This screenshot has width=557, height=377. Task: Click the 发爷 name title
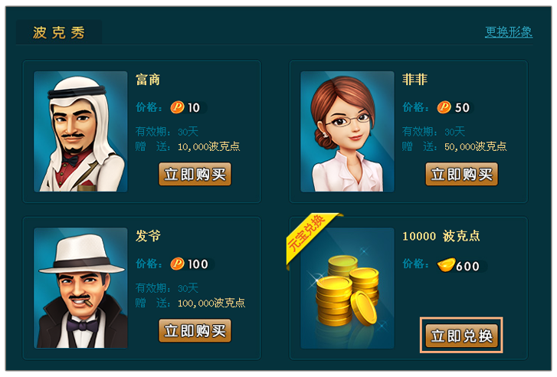pos(148,235)
